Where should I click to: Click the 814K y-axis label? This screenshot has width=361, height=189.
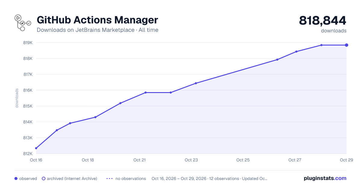pos(28,122)
